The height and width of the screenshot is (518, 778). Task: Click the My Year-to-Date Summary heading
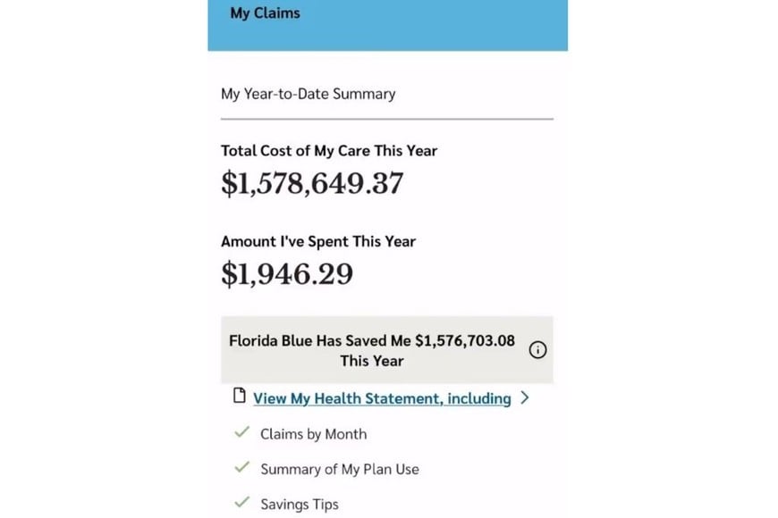click(309, 93)
